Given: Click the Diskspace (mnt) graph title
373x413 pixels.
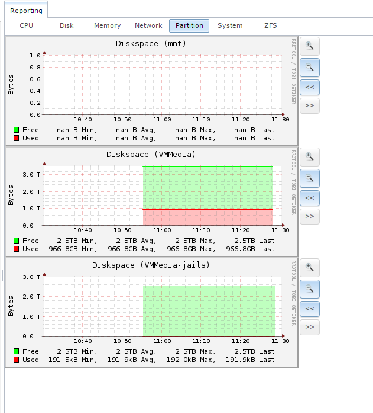Looking at the screenshot, I should pos(151,43).
